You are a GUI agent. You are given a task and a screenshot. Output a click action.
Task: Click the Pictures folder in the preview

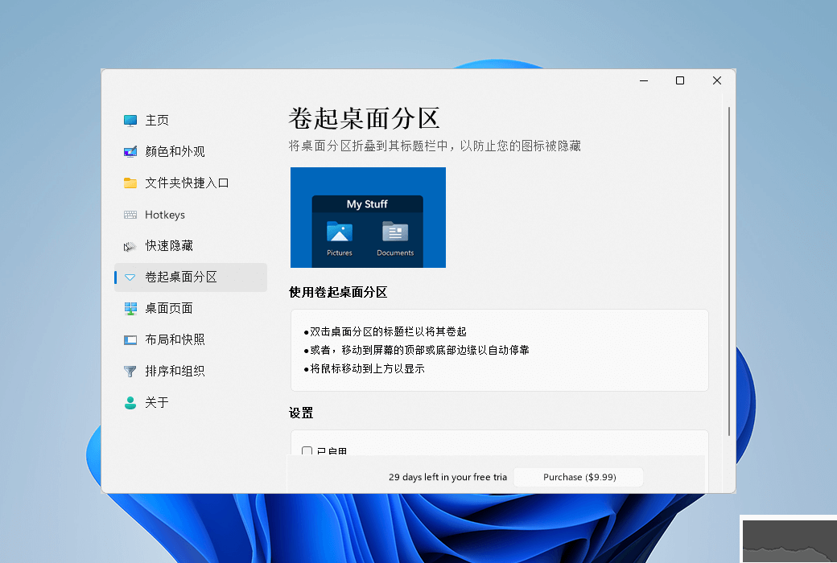coord(340,237)
